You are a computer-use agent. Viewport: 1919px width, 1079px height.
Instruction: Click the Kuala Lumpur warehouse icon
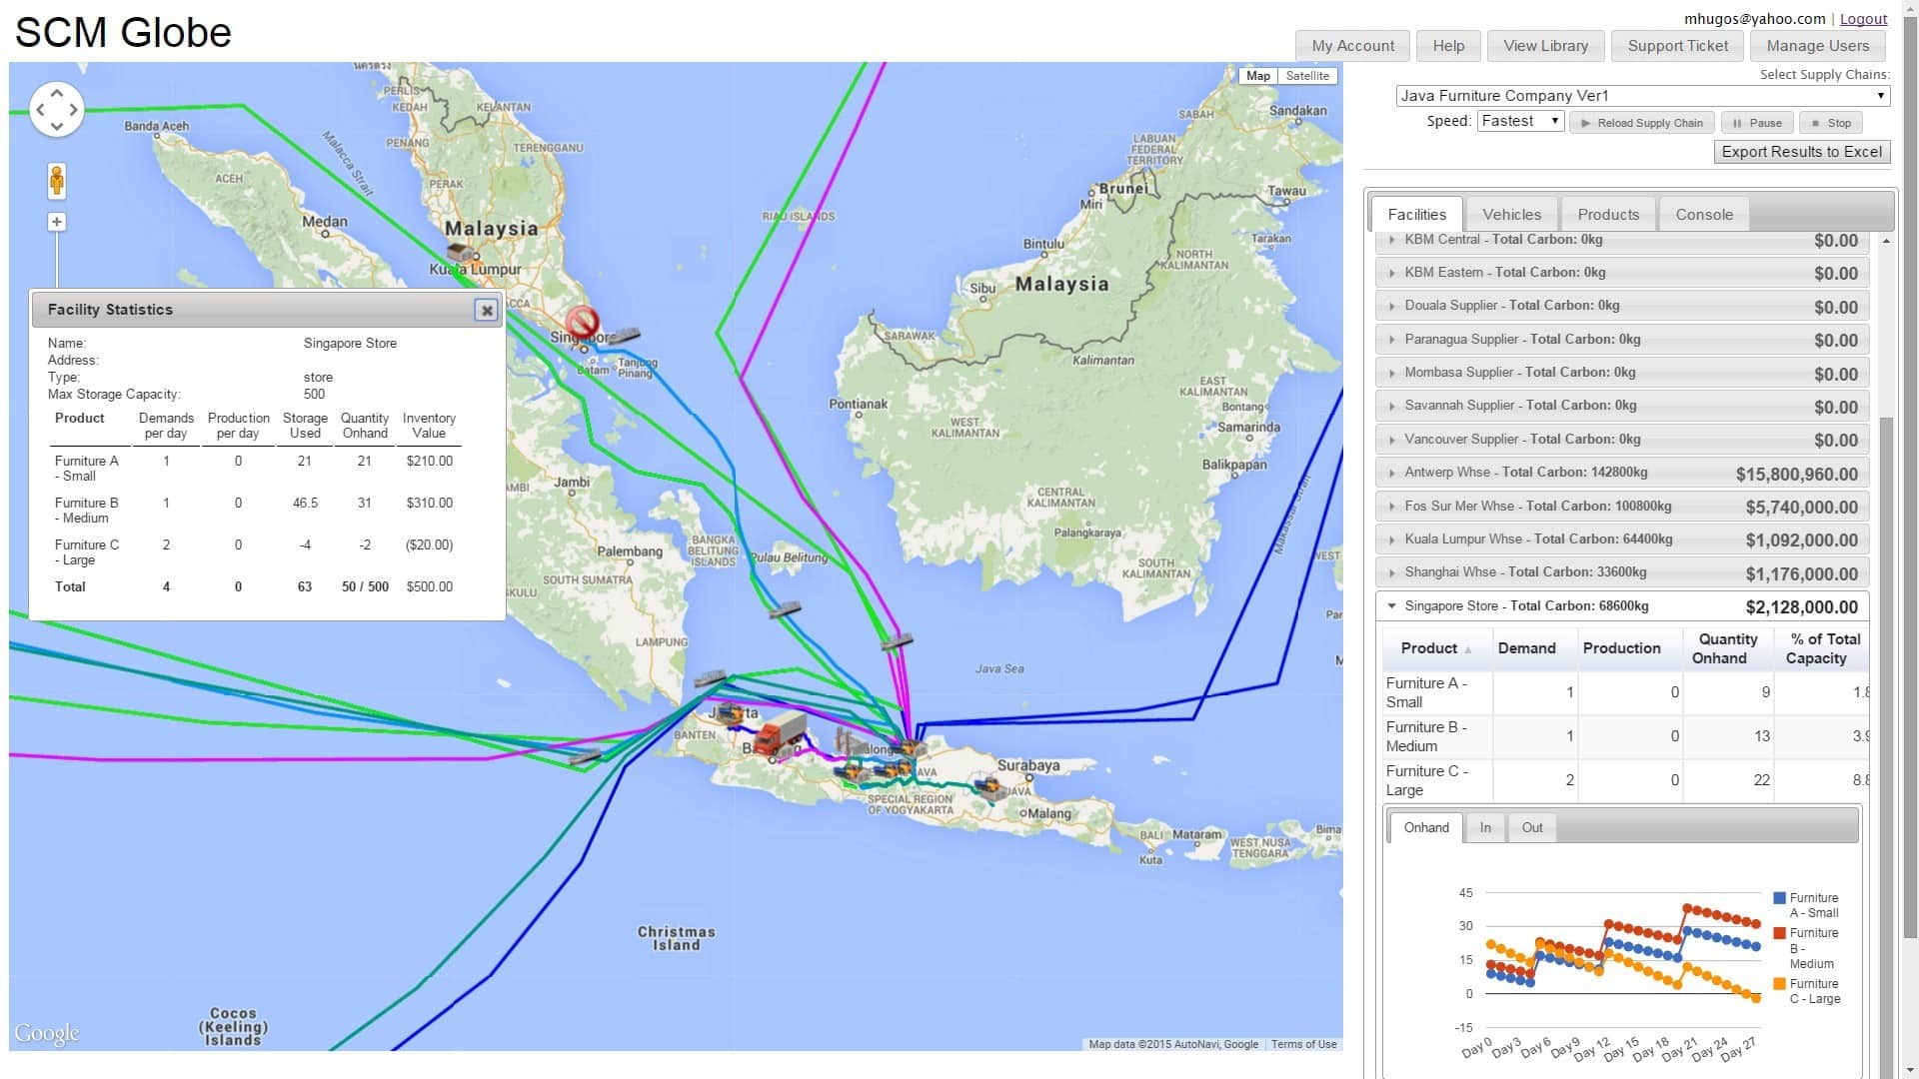pos(459,252)
